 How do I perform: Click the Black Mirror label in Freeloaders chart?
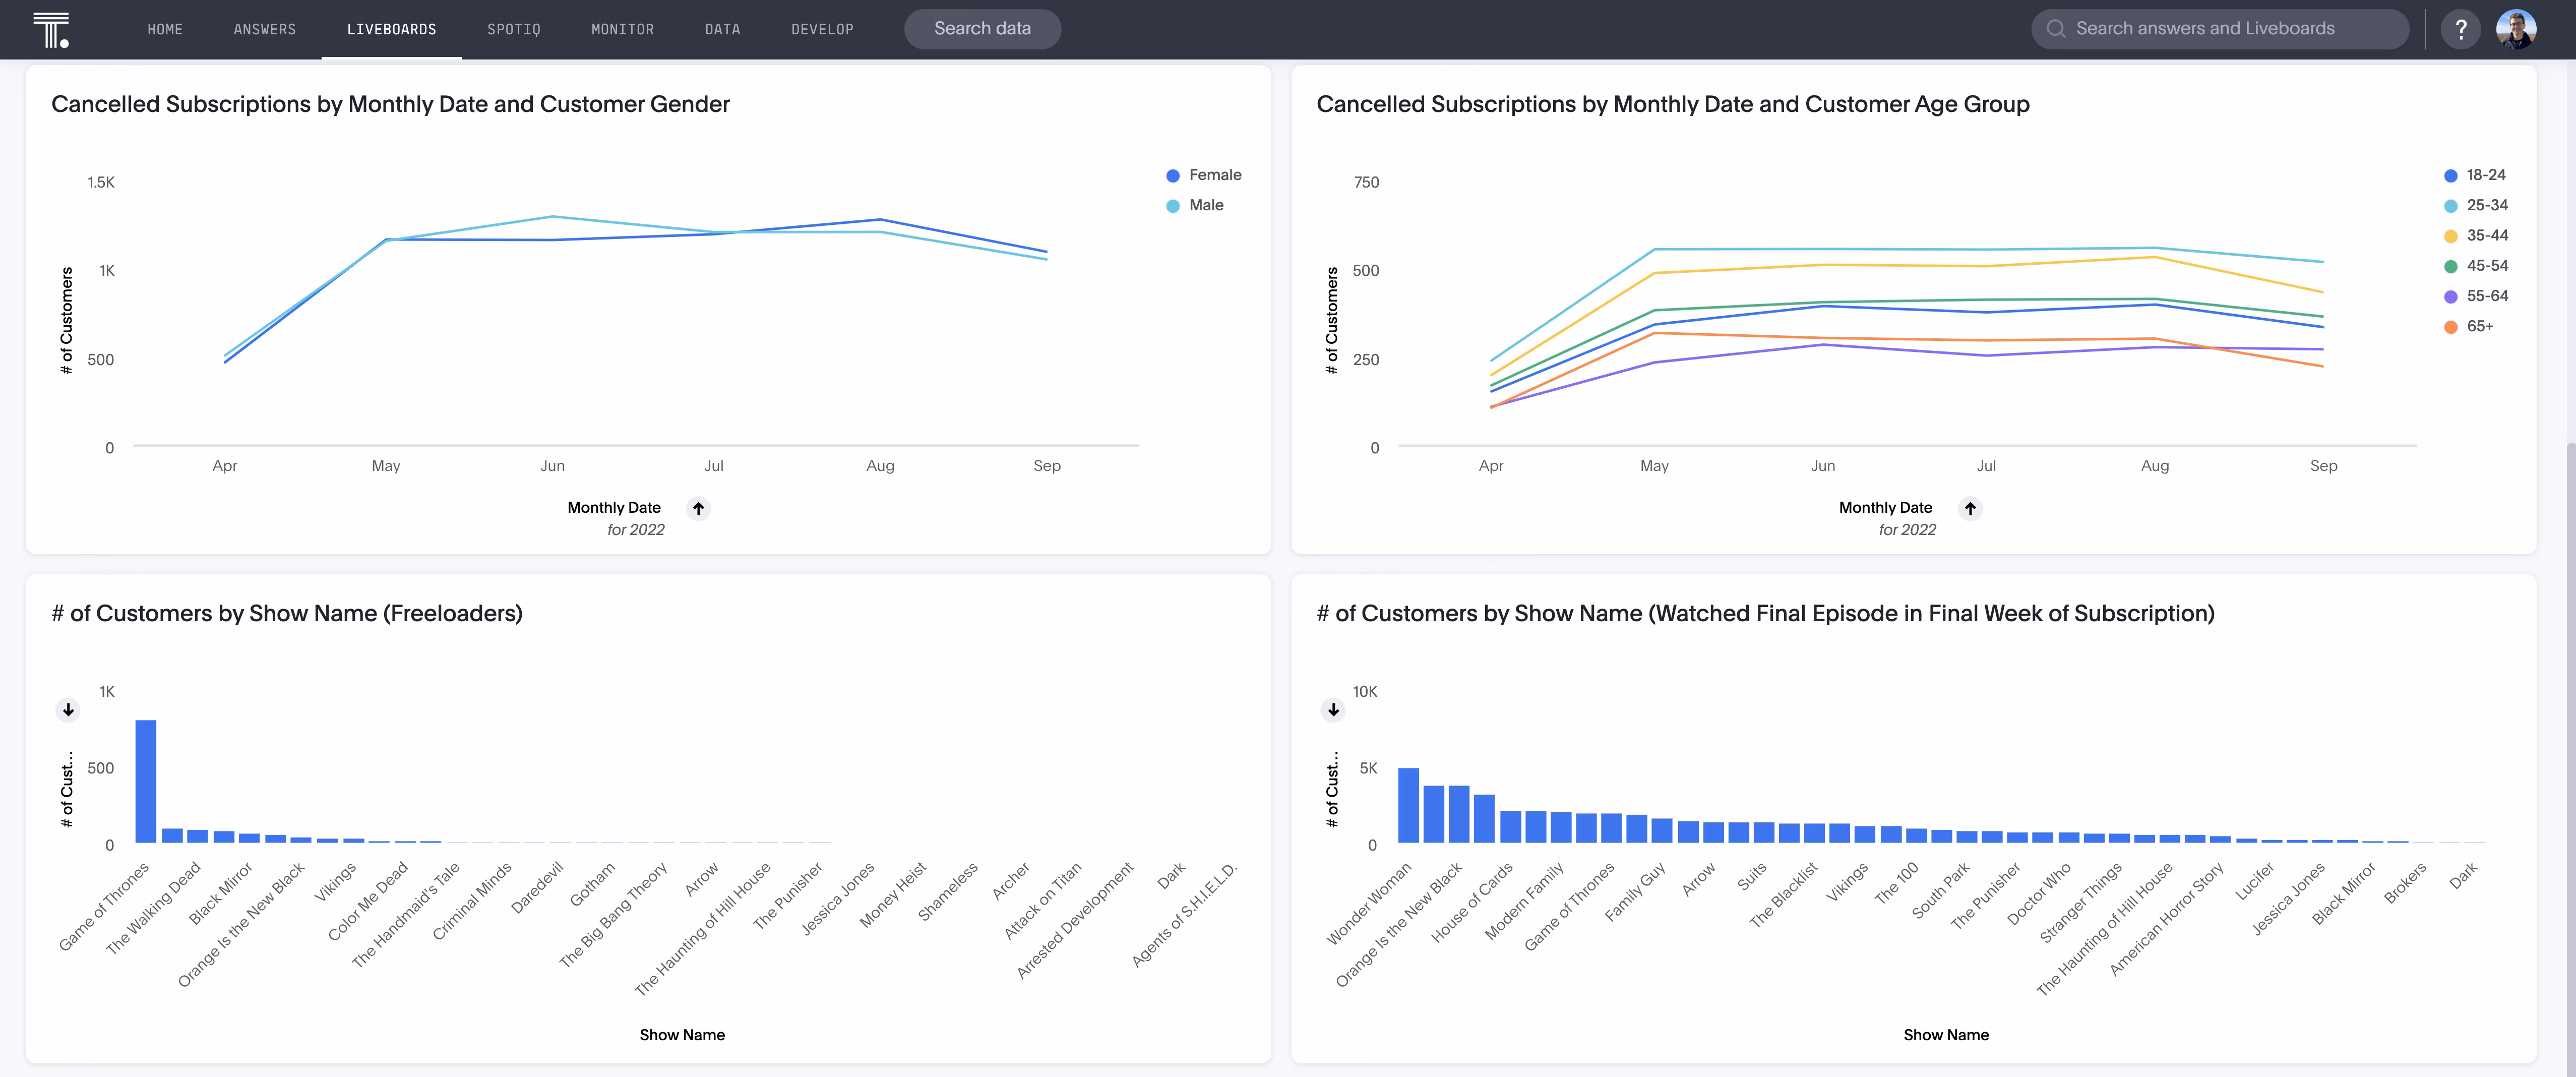point(220,893)
